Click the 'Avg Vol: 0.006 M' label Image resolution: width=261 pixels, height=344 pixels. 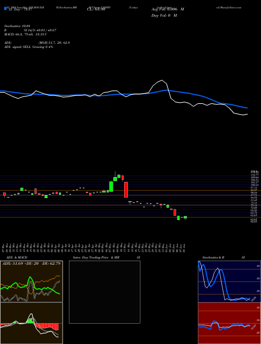pos(168,9)
